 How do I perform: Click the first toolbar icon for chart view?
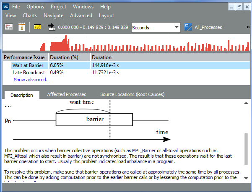tap(9, 27)
